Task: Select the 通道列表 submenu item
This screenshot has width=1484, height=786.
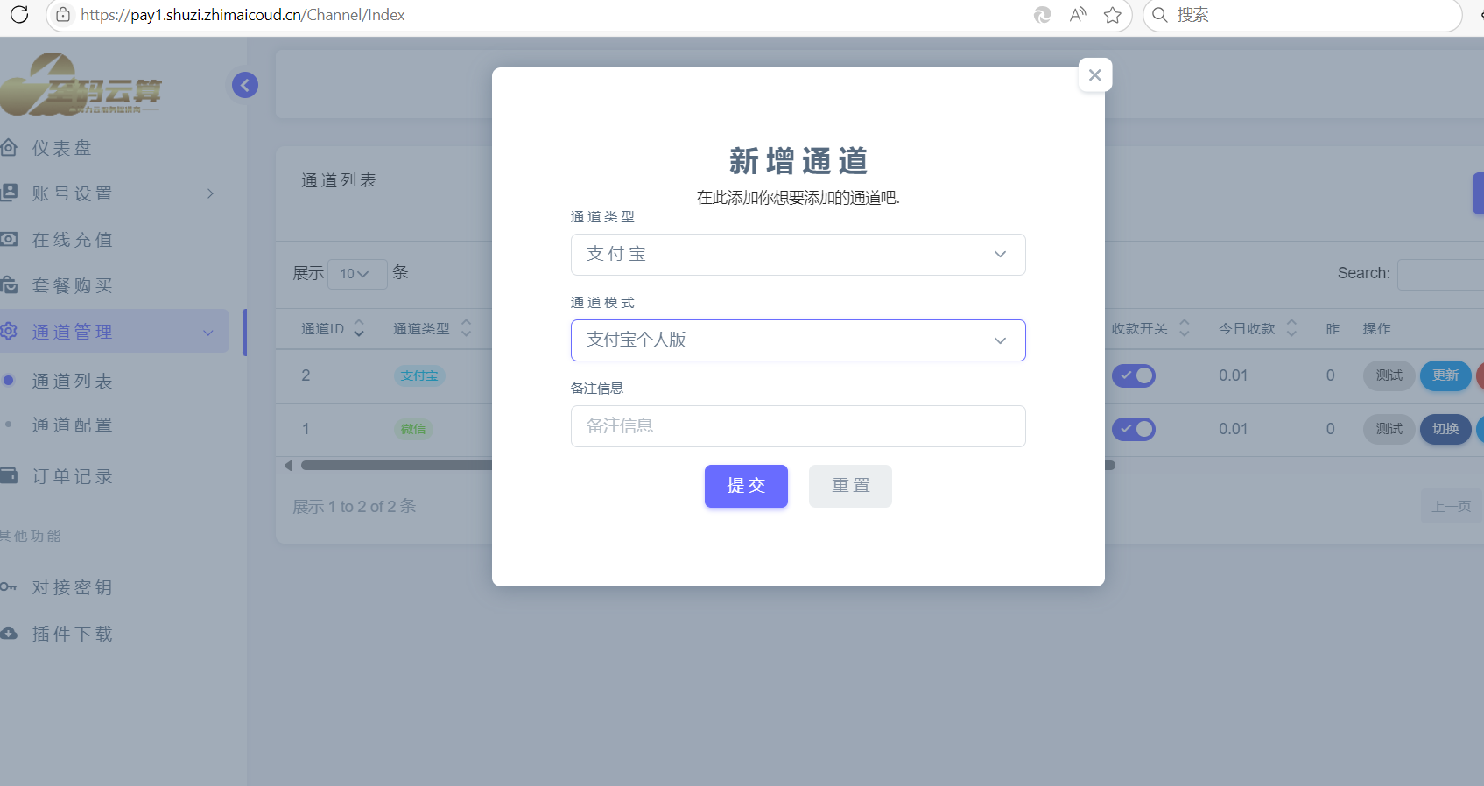Action: click(73, 381)
